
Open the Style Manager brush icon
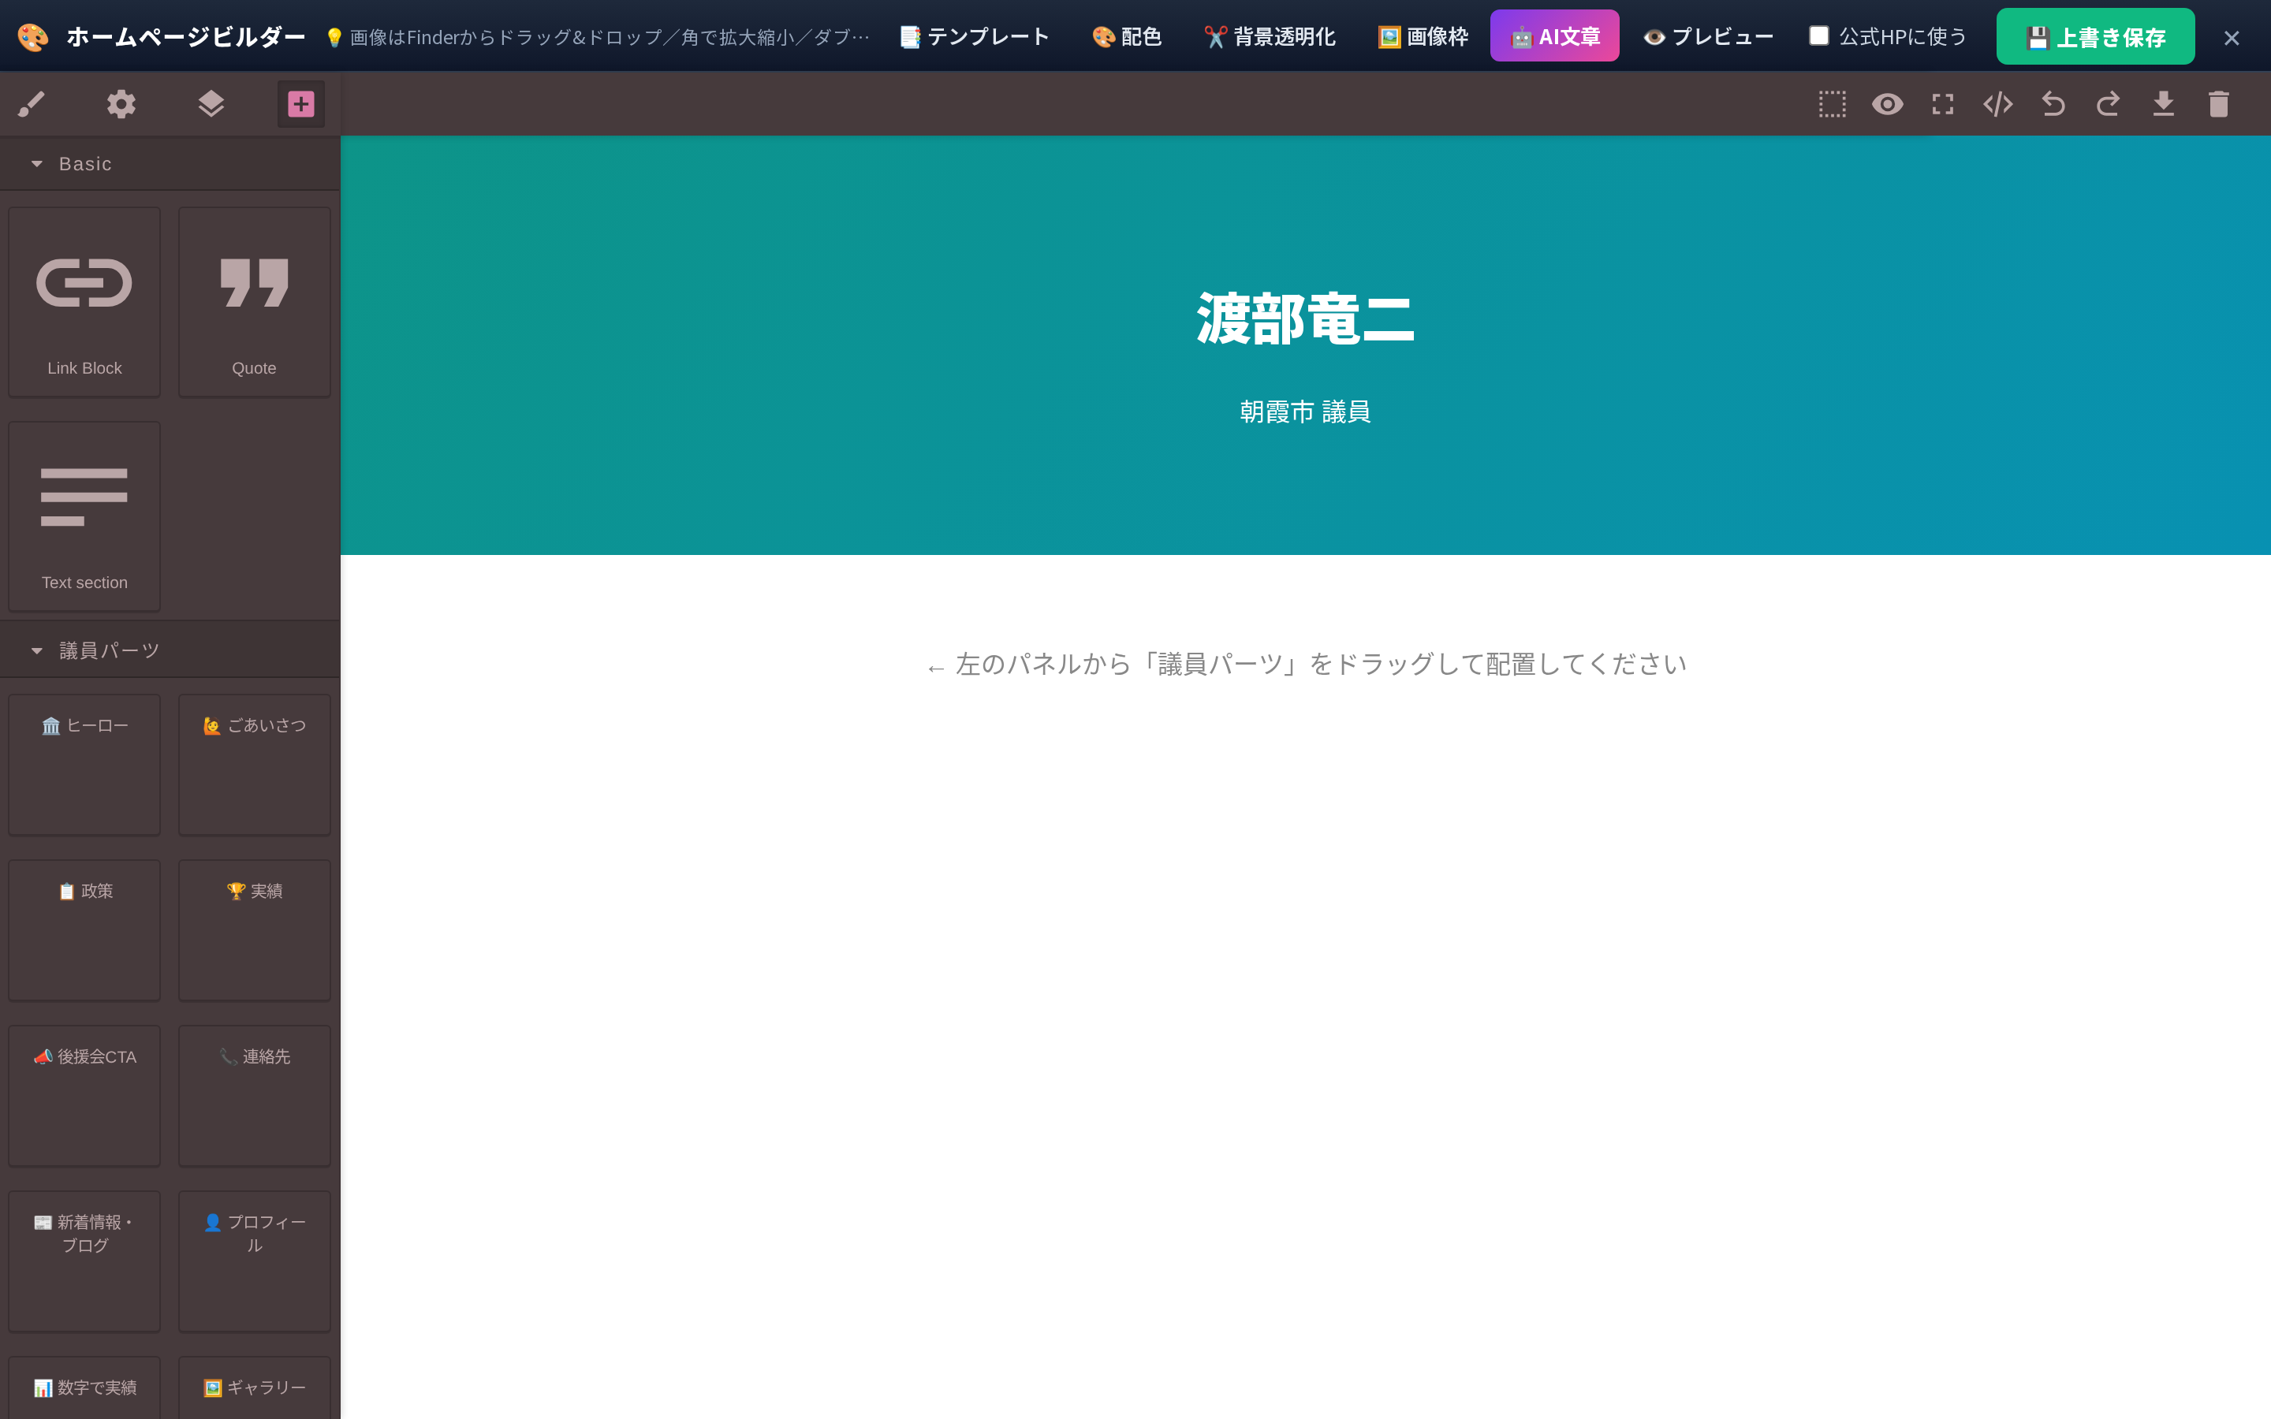tap(32, 103)
